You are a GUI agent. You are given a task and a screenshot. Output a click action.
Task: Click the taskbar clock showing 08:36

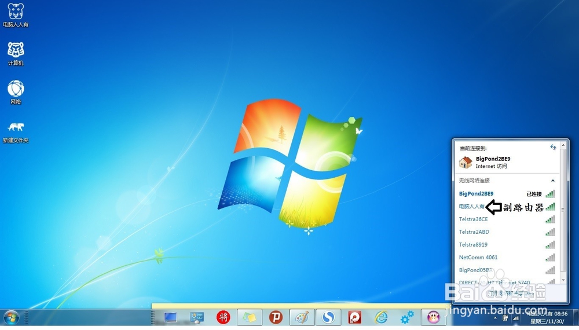pos(547,317)
